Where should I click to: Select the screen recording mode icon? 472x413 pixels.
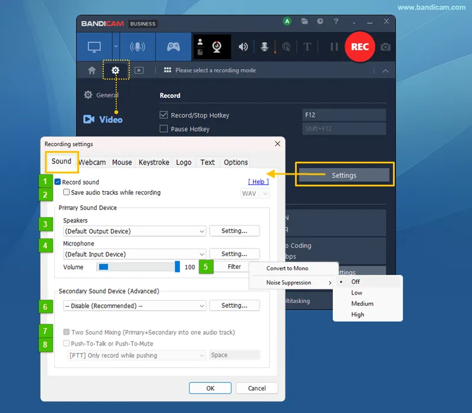[x=94, y=47]
